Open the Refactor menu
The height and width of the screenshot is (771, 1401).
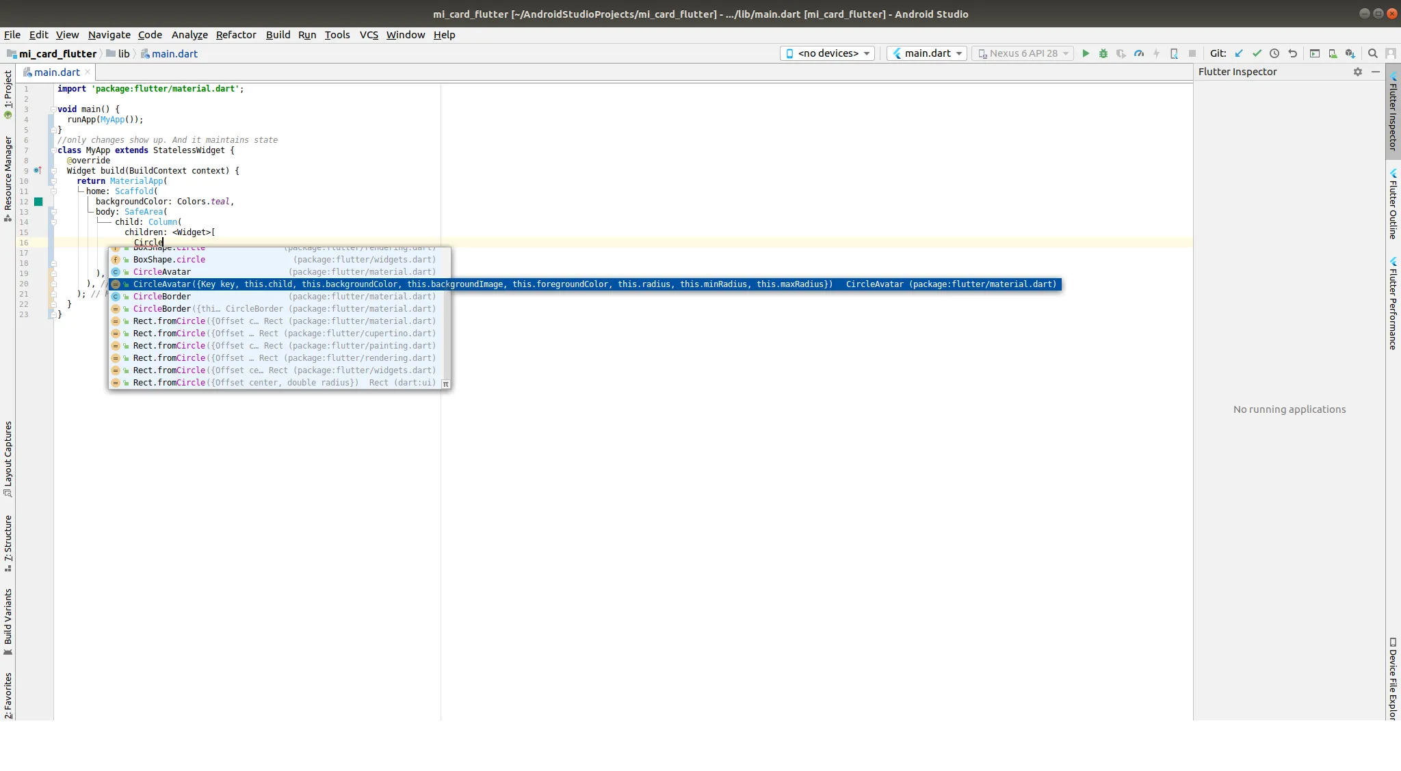coord(235,35)
